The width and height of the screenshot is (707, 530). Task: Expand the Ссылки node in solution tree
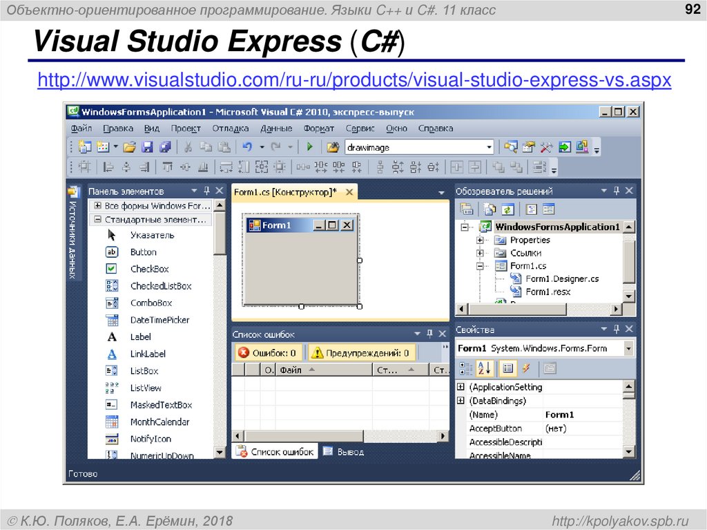tap(480, 253)
